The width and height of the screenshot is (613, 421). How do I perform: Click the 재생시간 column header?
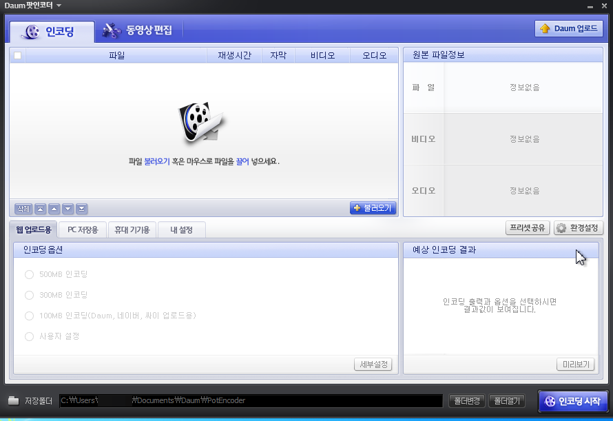234,55
